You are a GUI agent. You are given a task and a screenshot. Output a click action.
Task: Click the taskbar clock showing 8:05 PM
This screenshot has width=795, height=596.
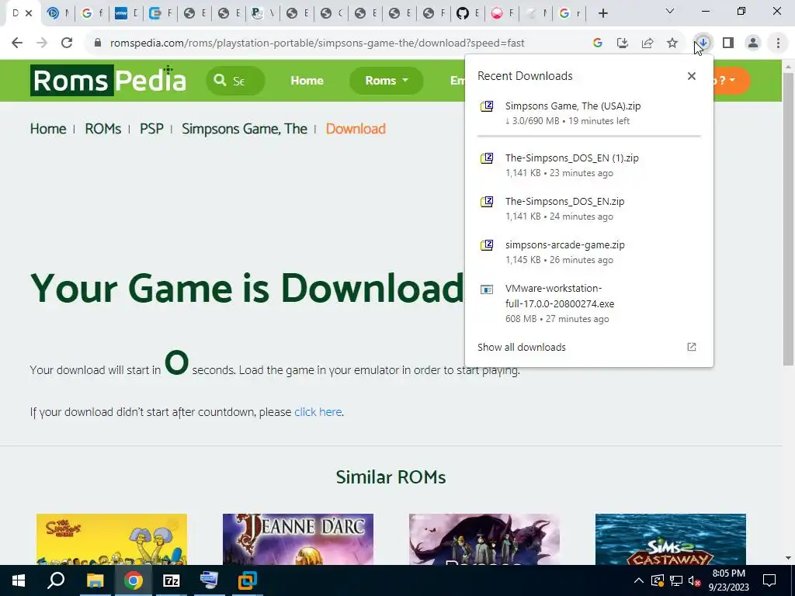pos(728,580)
